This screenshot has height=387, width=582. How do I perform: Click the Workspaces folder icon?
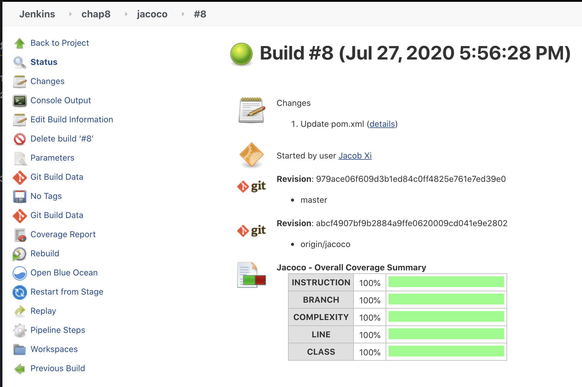coord(20,349)
